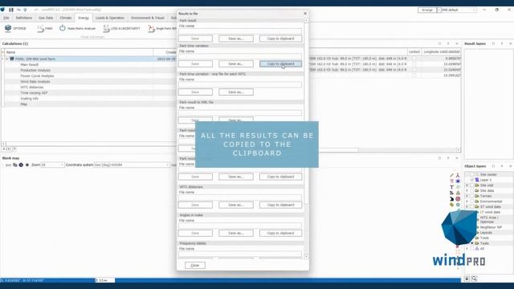Click the dark circle icon in the map toolbar

(21, 165)
